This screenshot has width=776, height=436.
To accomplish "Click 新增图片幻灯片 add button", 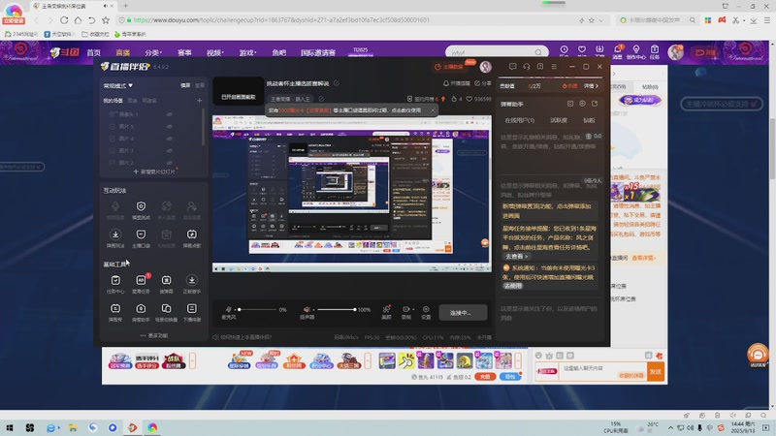I will pyautogui.click(x=154, y=171).
